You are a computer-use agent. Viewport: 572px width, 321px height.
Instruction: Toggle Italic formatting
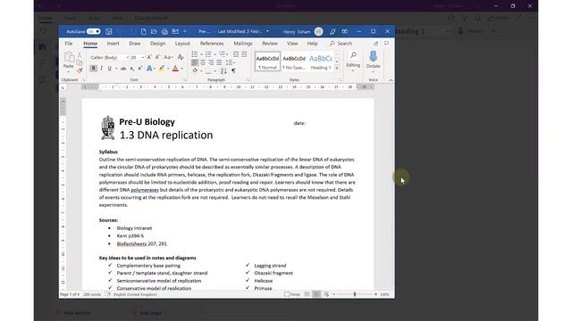[x=101, y=69]
